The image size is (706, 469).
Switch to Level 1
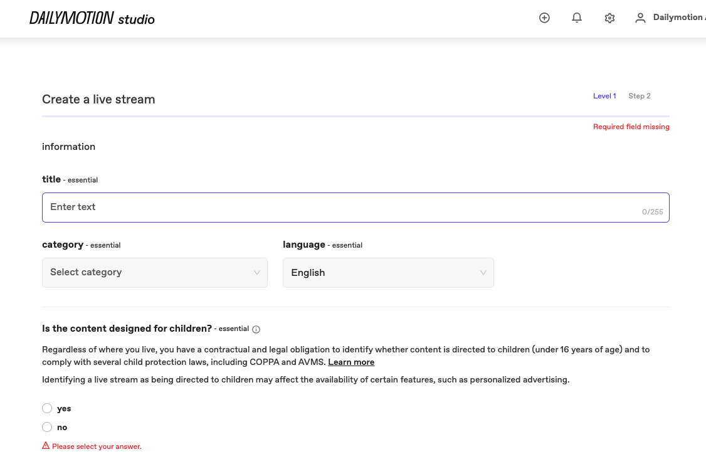point(604,96)
